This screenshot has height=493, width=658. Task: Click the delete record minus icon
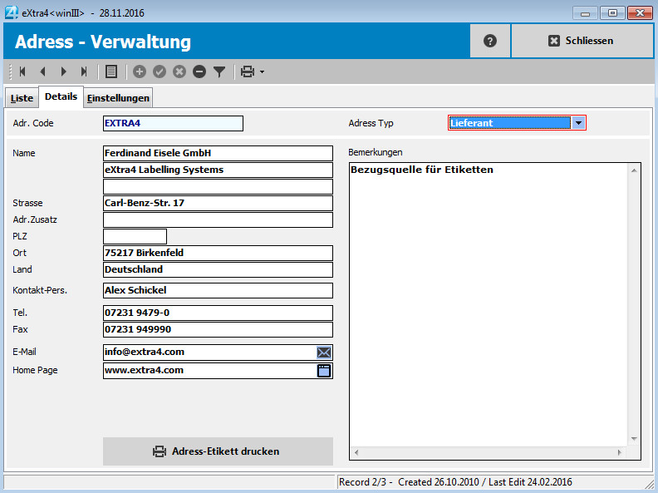tap(199, 71)
